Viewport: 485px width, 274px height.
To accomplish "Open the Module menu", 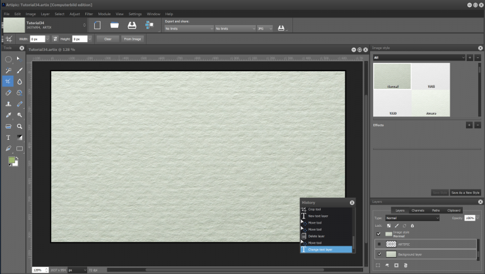I will point(104,14).
